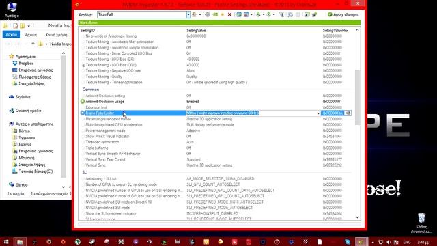Click the first green export profiles arrow icon
437x246 pixels.
pos(259,14)
